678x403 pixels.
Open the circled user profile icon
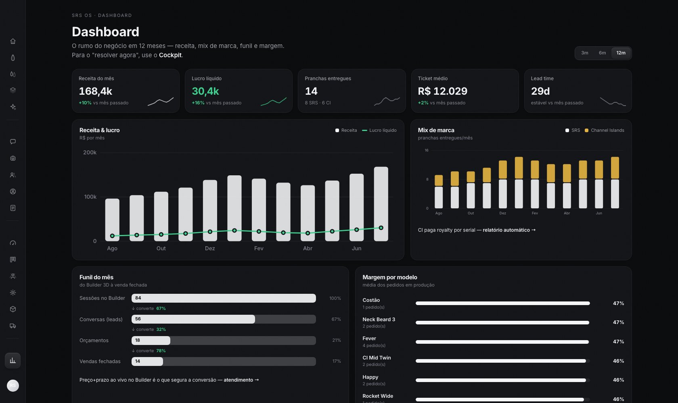click(13, 191)
